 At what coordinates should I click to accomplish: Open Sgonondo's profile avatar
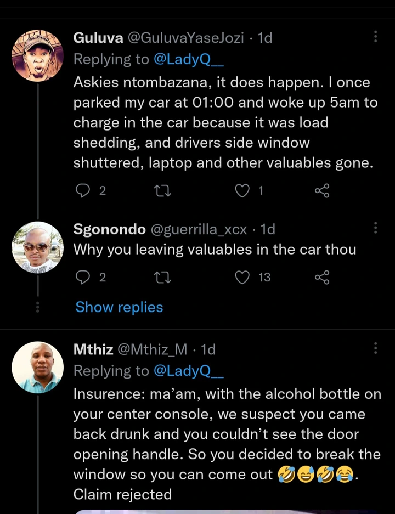[x=38, y=247]
